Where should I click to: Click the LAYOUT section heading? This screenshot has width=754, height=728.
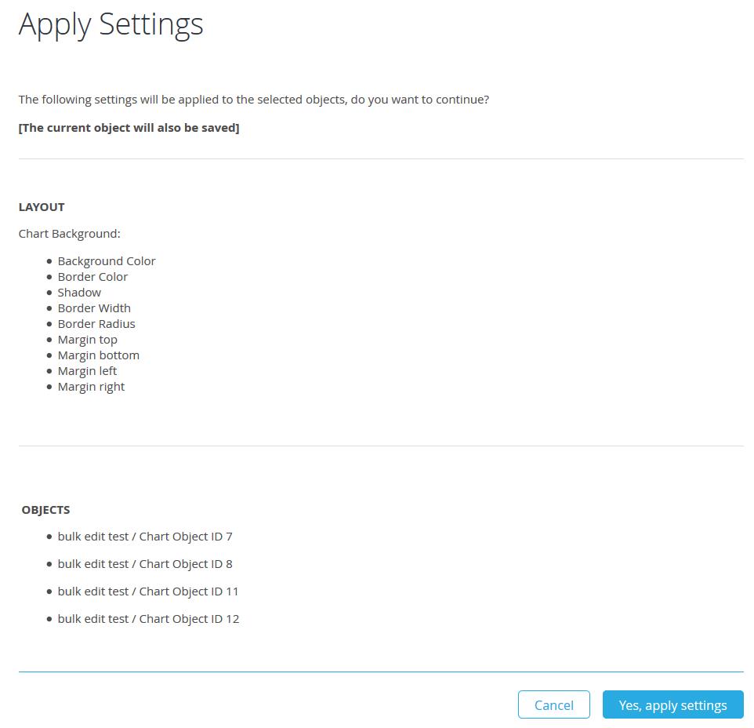click(42, 207)
